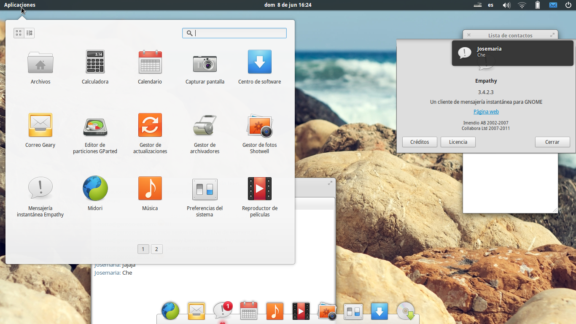Viewport: 576px width, 324px height.
Task: Open the Página web link
Action: click(486, 112)
